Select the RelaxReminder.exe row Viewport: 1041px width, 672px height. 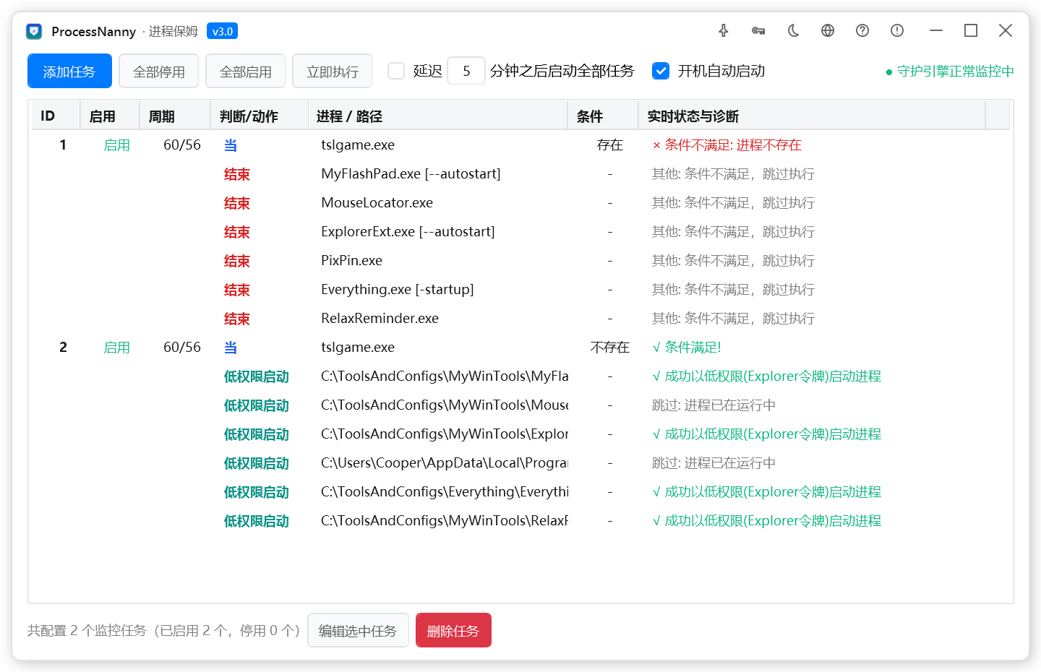pos(520,319)
